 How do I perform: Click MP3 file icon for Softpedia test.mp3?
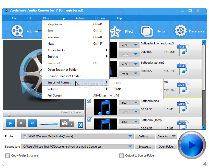click(x=183, y=69)
